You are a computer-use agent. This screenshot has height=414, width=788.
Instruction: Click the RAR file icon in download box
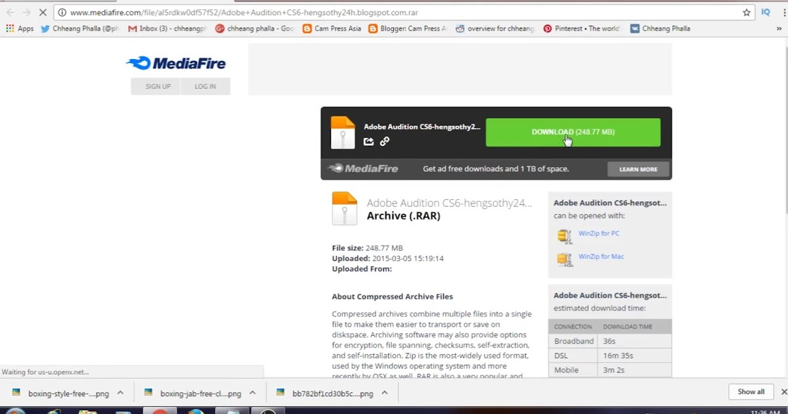pyautogui.click(x=343, y=132)
